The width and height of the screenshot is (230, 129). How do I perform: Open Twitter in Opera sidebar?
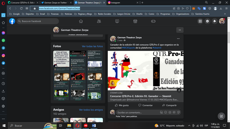3,63
